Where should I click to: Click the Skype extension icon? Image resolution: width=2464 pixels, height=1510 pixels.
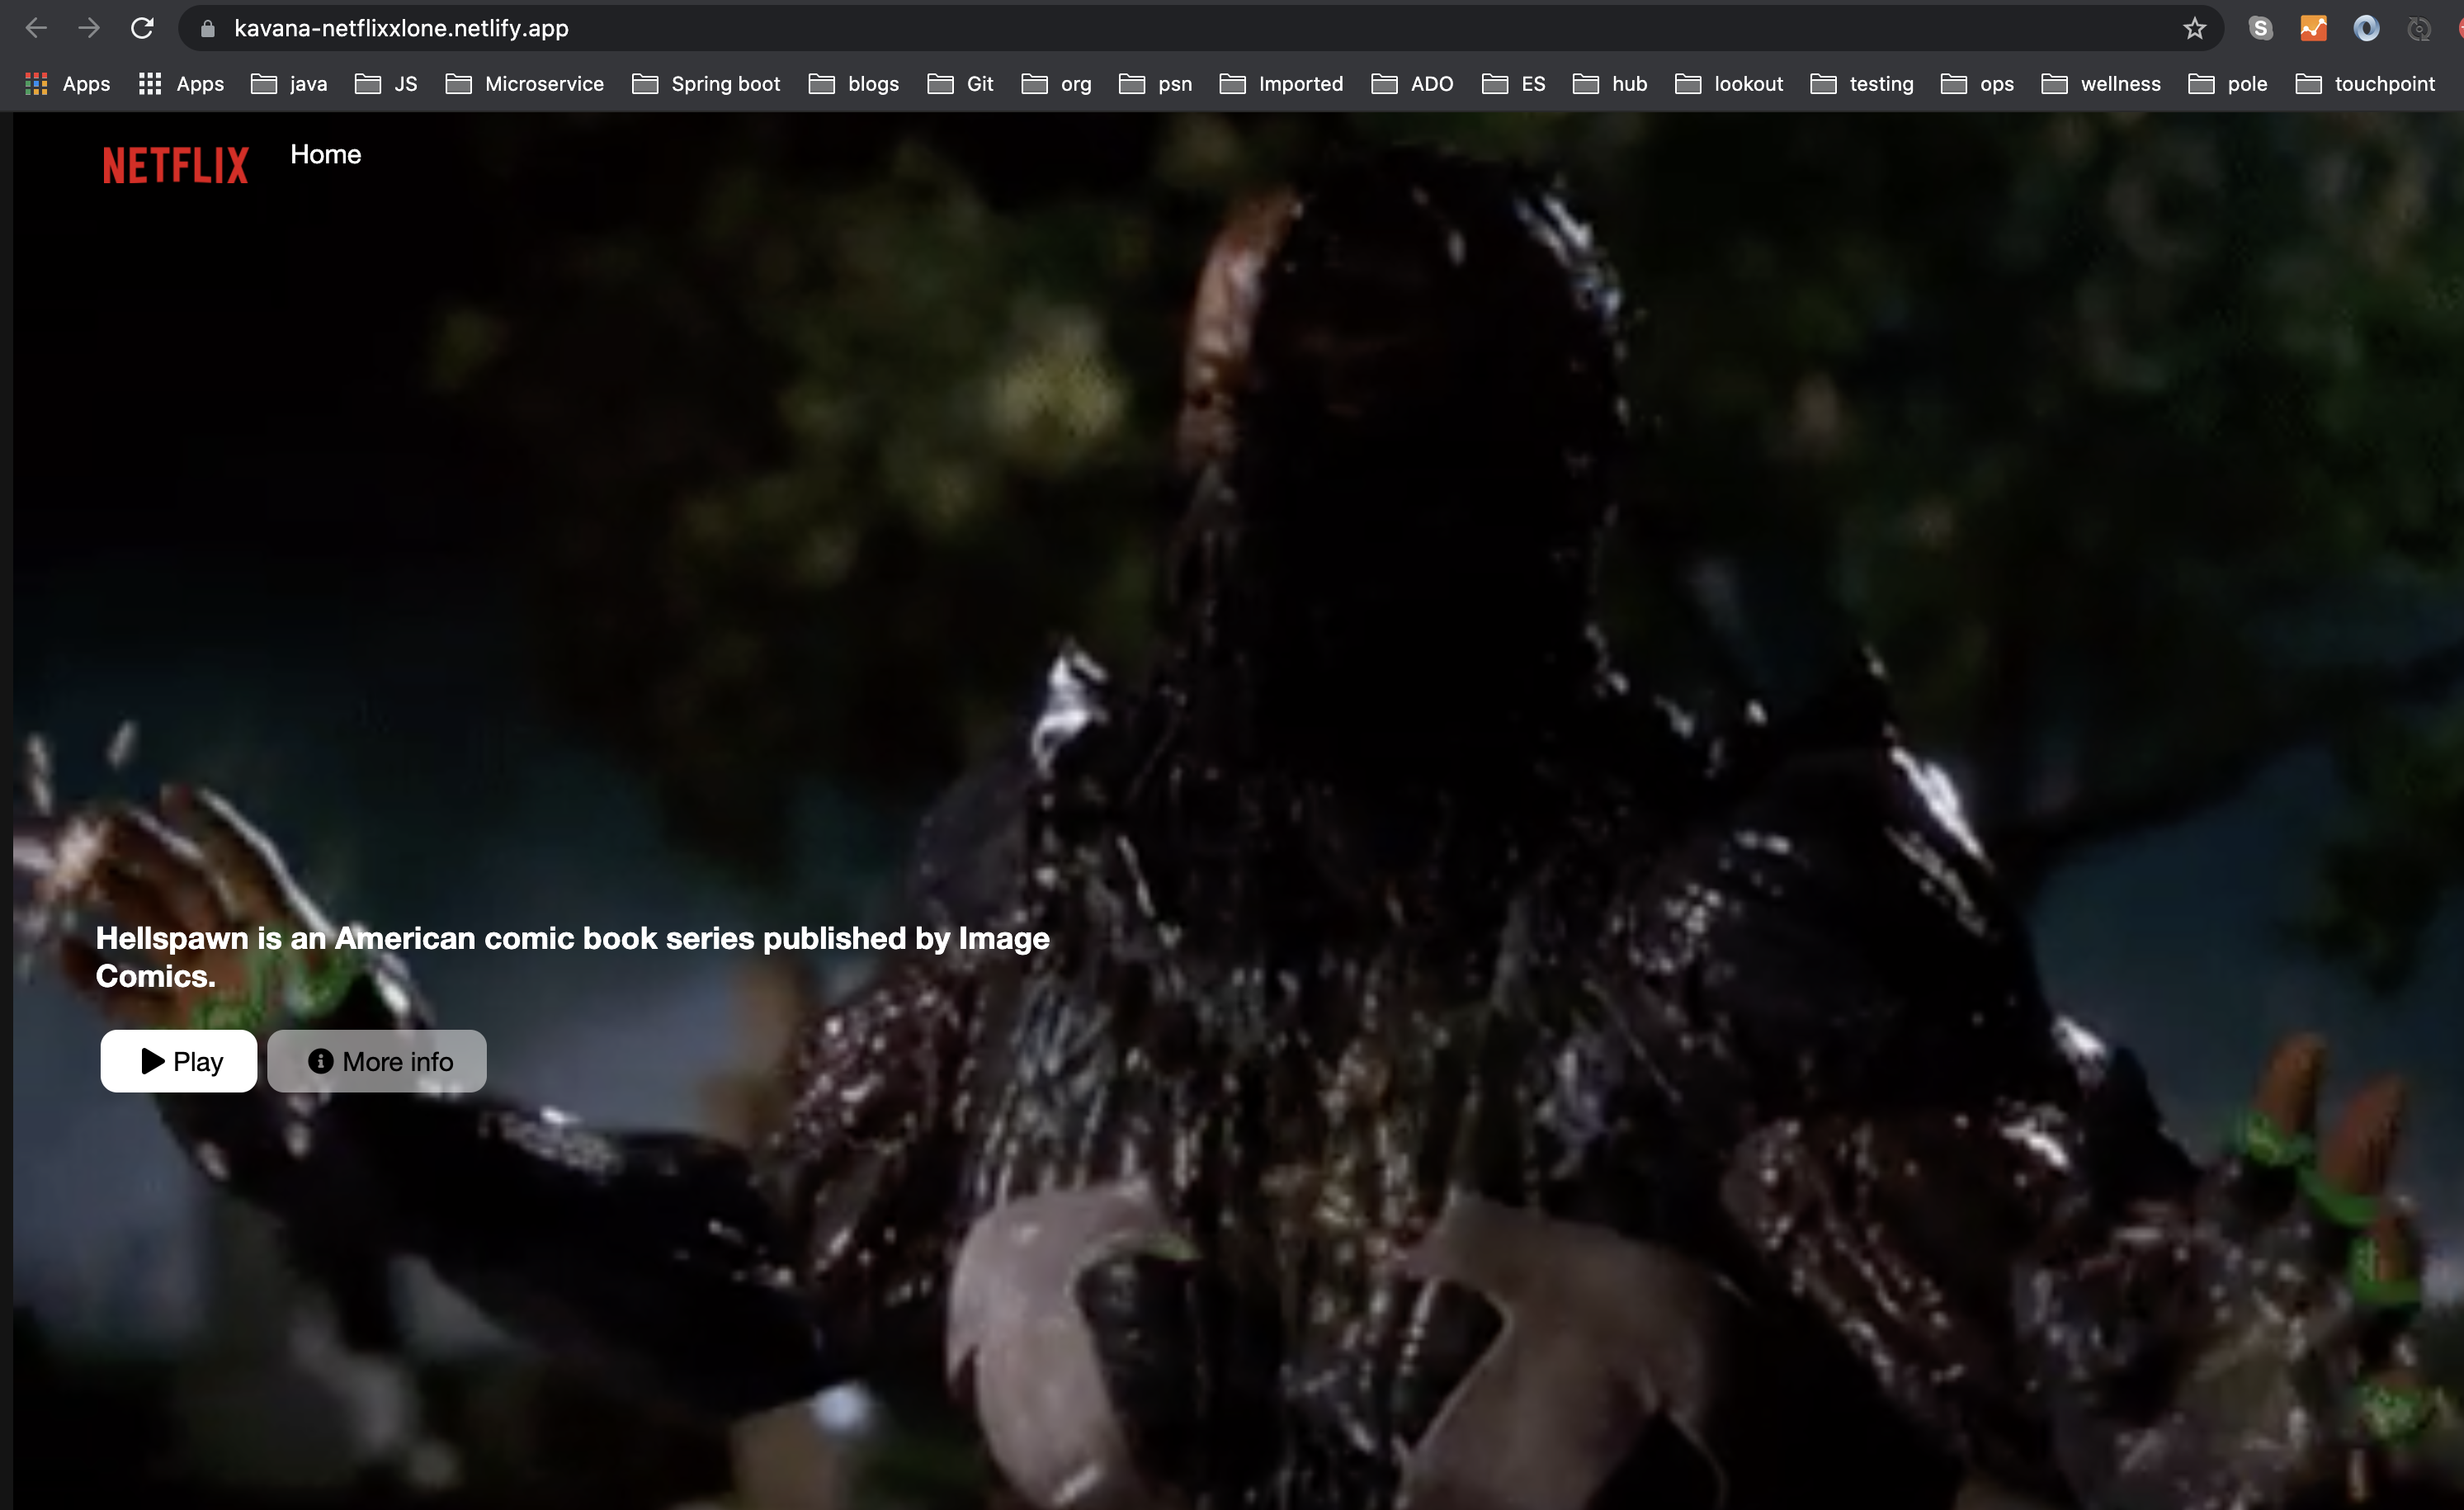point(2261,27)
